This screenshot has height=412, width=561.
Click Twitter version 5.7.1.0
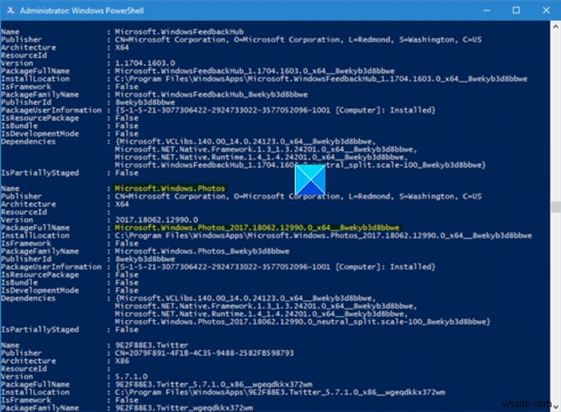(x=131, y=377)
